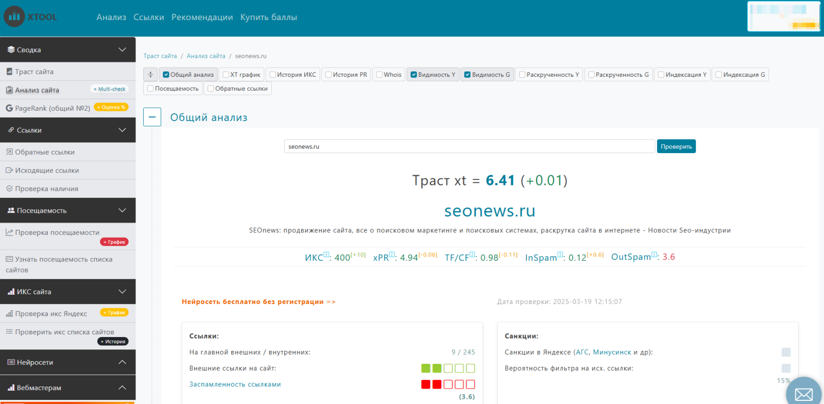Click the Multi-check badge
The image size is (824, 404).
[110, 89]
